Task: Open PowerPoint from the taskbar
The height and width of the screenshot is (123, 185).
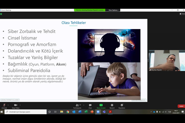Action: pos(92,112)
